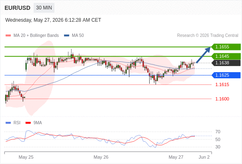This screenshot has width=242, height=164.
Task: Click the RSI 50 level label
Action: coord(218,139)
